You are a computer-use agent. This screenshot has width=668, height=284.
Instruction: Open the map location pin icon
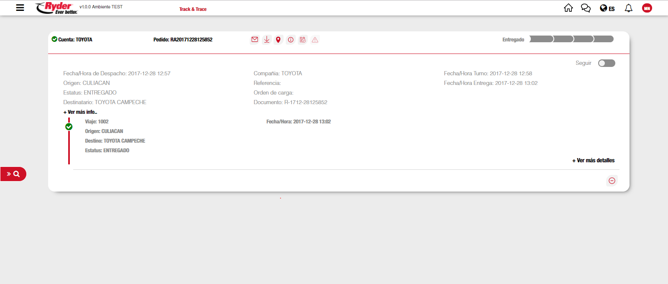click(x=278, y=40)
